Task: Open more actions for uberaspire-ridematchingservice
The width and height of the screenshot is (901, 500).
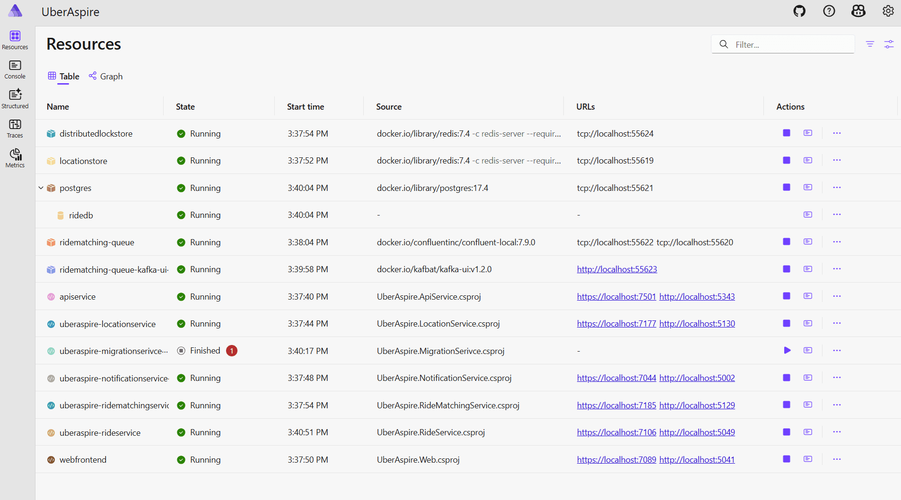Action: coord(837,405)
